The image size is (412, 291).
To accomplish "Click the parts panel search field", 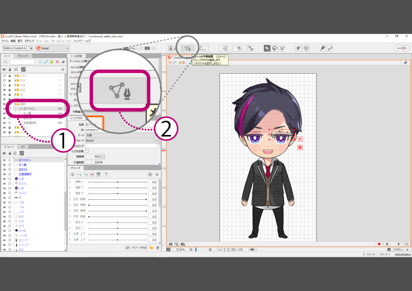I will pos(23,62).
